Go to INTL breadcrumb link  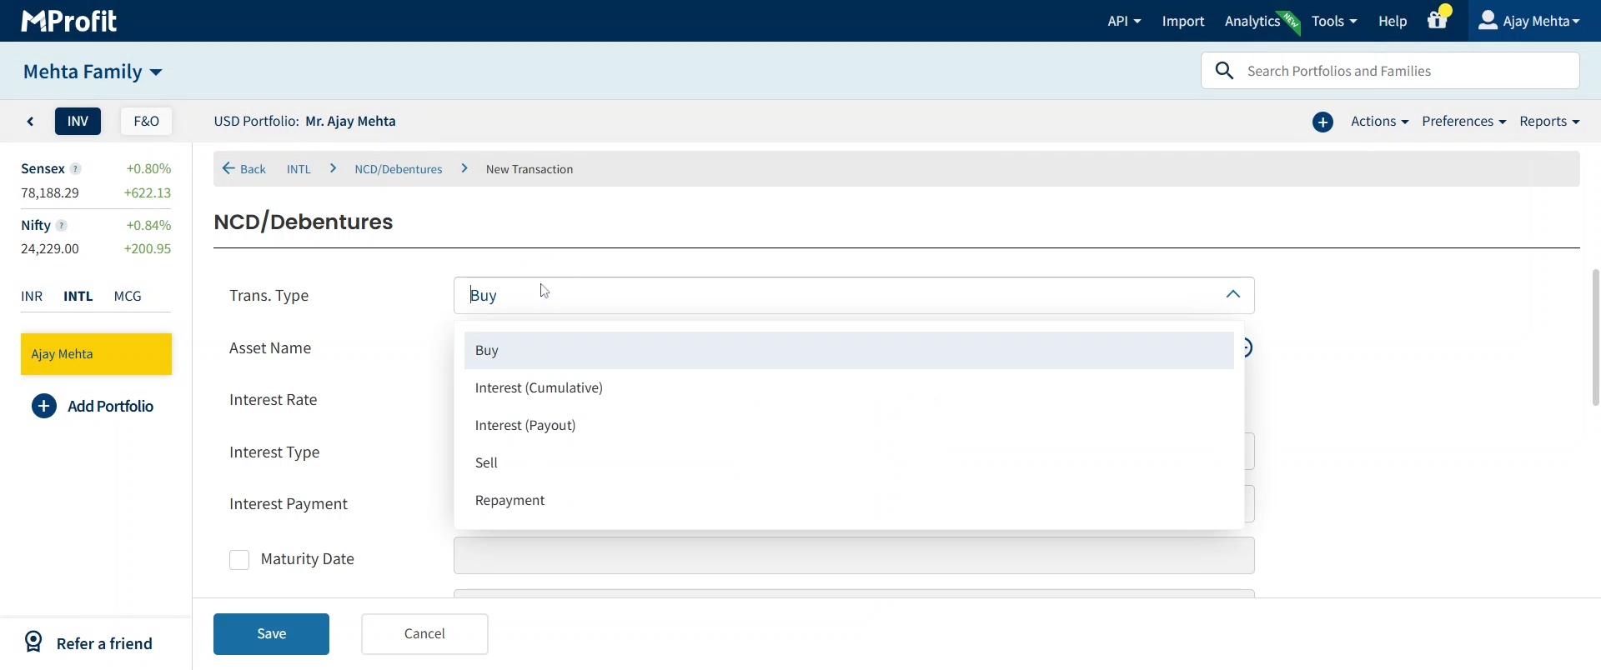click(299, 169)
